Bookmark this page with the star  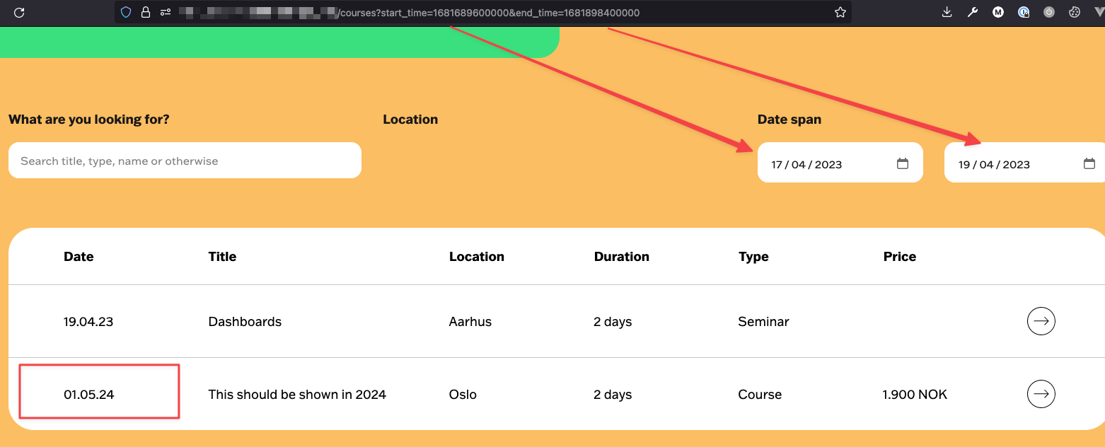click(840, 12)
